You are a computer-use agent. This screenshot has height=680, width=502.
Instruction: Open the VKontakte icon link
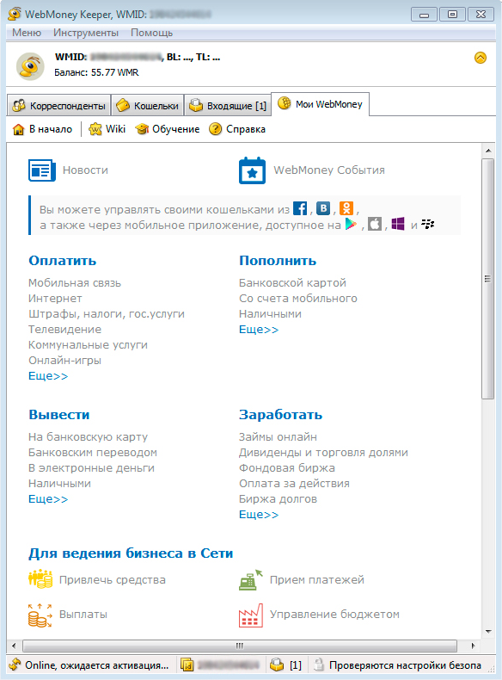tap(323, 208)
